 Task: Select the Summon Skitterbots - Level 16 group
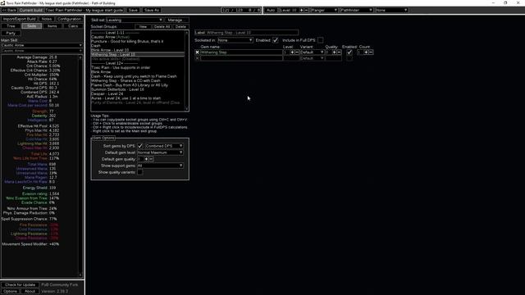tap(138, 89)
